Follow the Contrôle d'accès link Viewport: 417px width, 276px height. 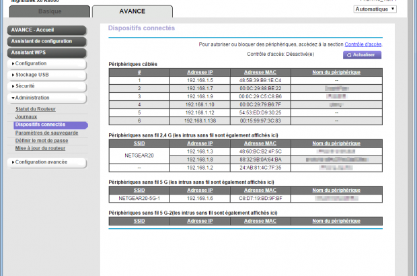point(363,44)
